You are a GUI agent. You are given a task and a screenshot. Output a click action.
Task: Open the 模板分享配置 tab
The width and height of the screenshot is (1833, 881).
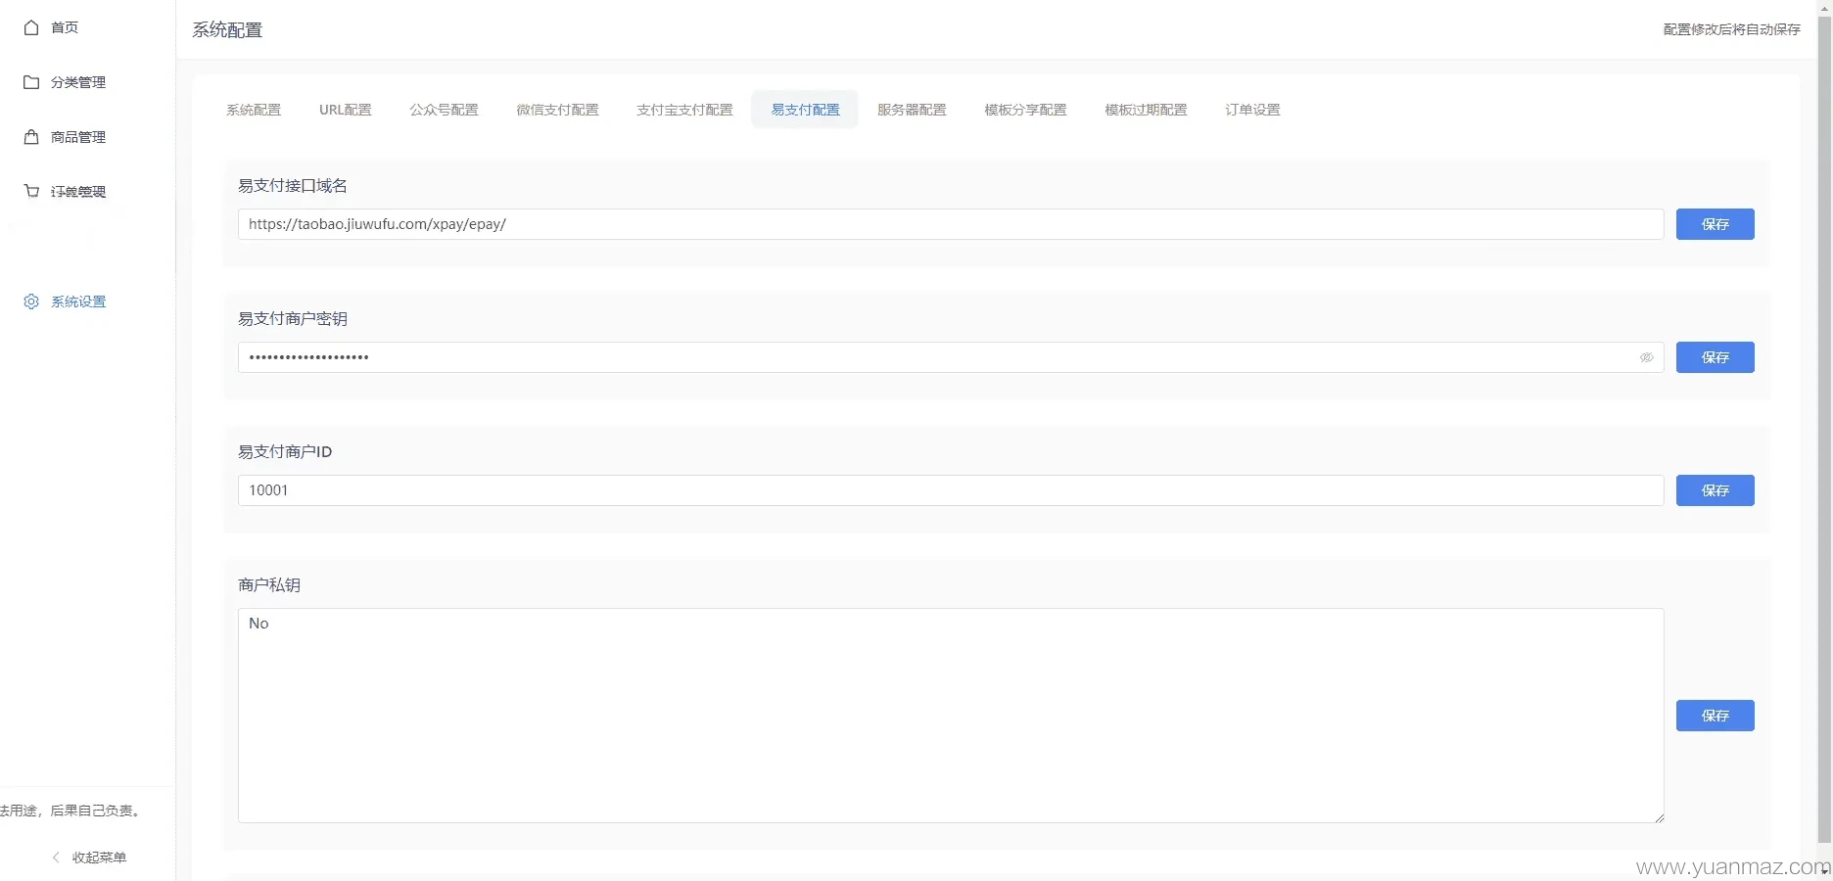[x=1026, y=110]
